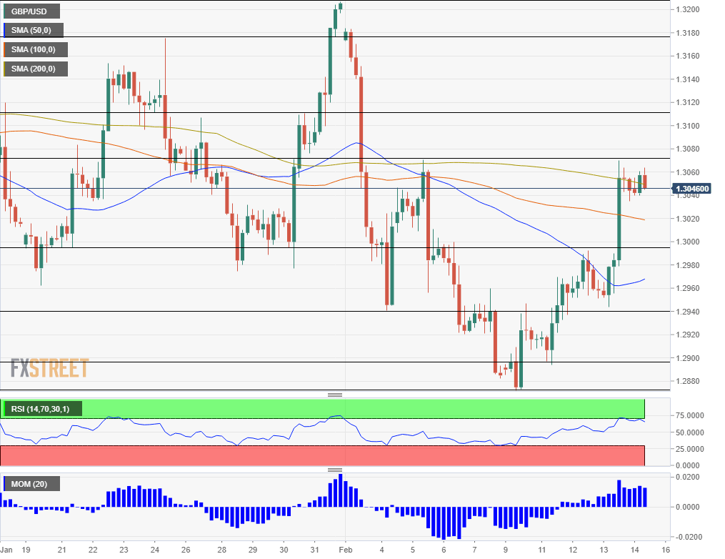Grab the resize handle above RSI pane
Viewport: 725px width, 559px height.
335,395
